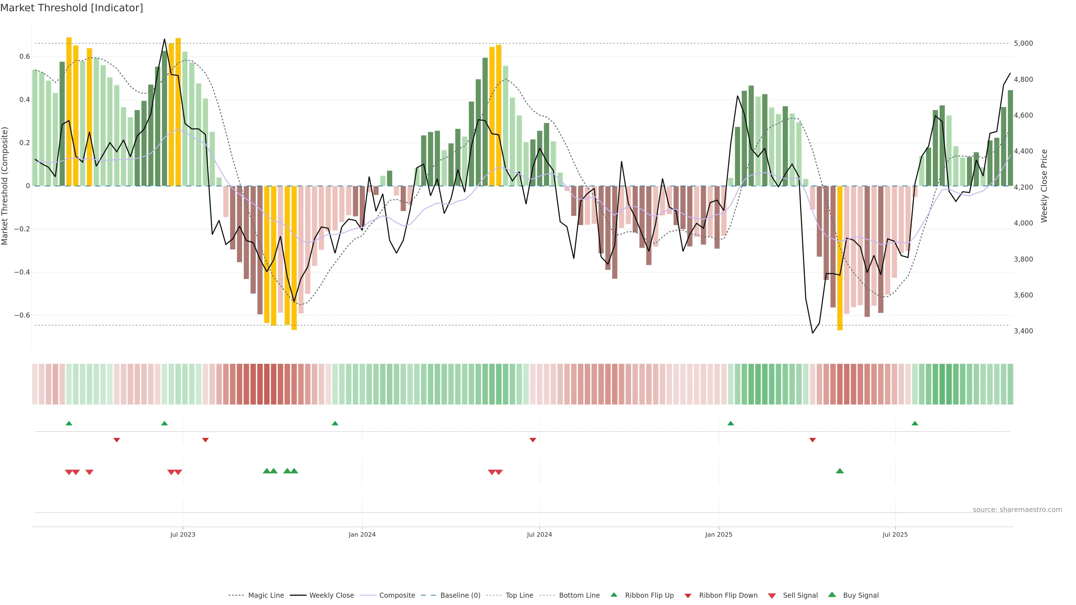Click the source: sharemaestro.com text
Image resolution: width=1076 pixels, height=605 pixels.
click(x=1017, y=510)
